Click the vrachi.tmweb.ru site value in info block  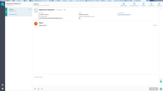click(x=44, y=15)
